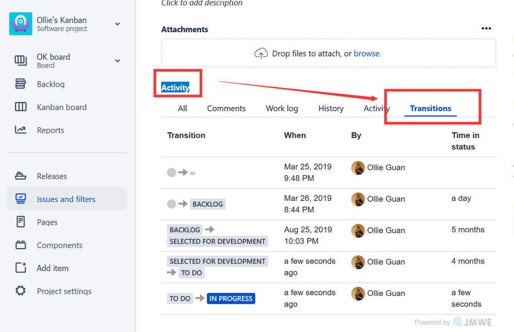
Task: Click Ollie Guan avatar in Aug 25 row
Action: [x=358, y=231]
